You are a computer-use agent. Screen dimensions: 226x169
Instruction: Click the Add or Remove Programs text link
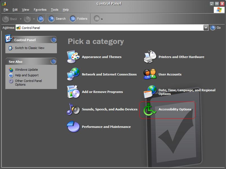[x=102, y=92]
